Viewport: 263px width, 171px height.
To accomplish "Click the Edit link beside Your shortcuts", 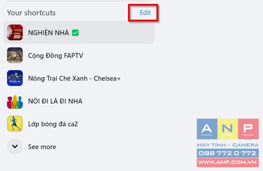I will pos(145,13).
